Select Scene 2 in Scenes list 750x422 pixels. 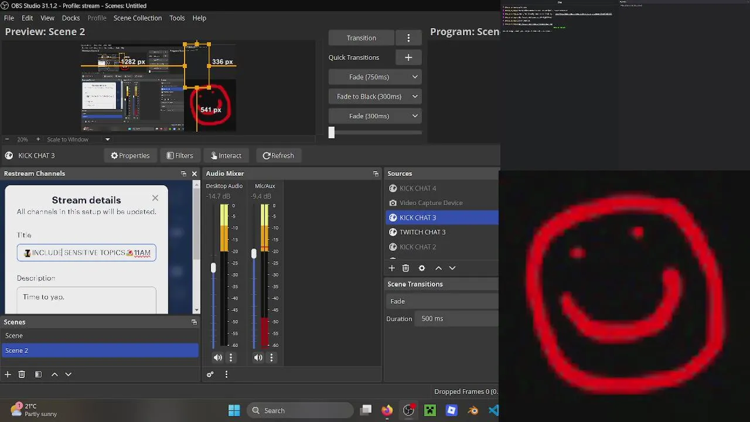pyautogui.click(x=100, y=350)
